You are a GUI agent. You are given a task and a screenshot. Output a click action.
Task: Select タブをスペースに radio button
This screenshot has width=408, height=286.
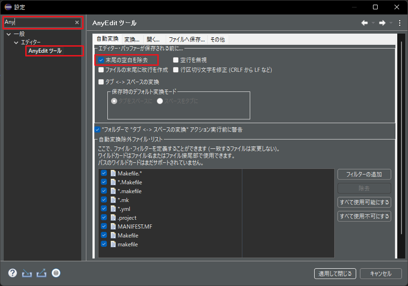click(x=114, y=101)
